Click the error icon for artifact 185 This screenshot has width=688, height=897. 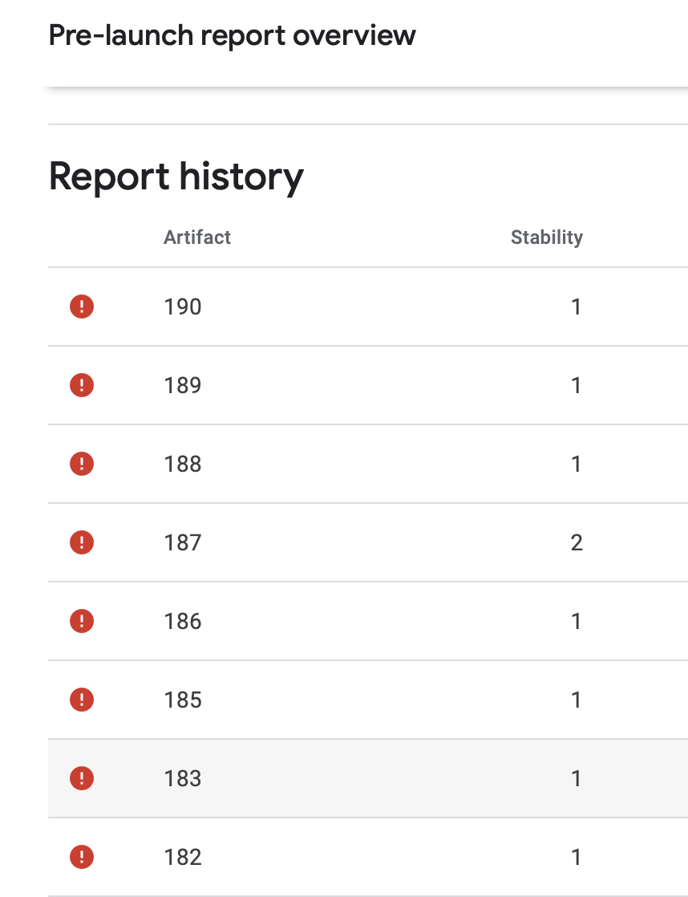[x=81, y=700]
